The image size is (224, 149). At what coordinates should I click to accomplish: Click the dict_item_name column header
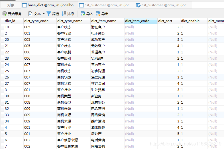(x=107, y=21)
